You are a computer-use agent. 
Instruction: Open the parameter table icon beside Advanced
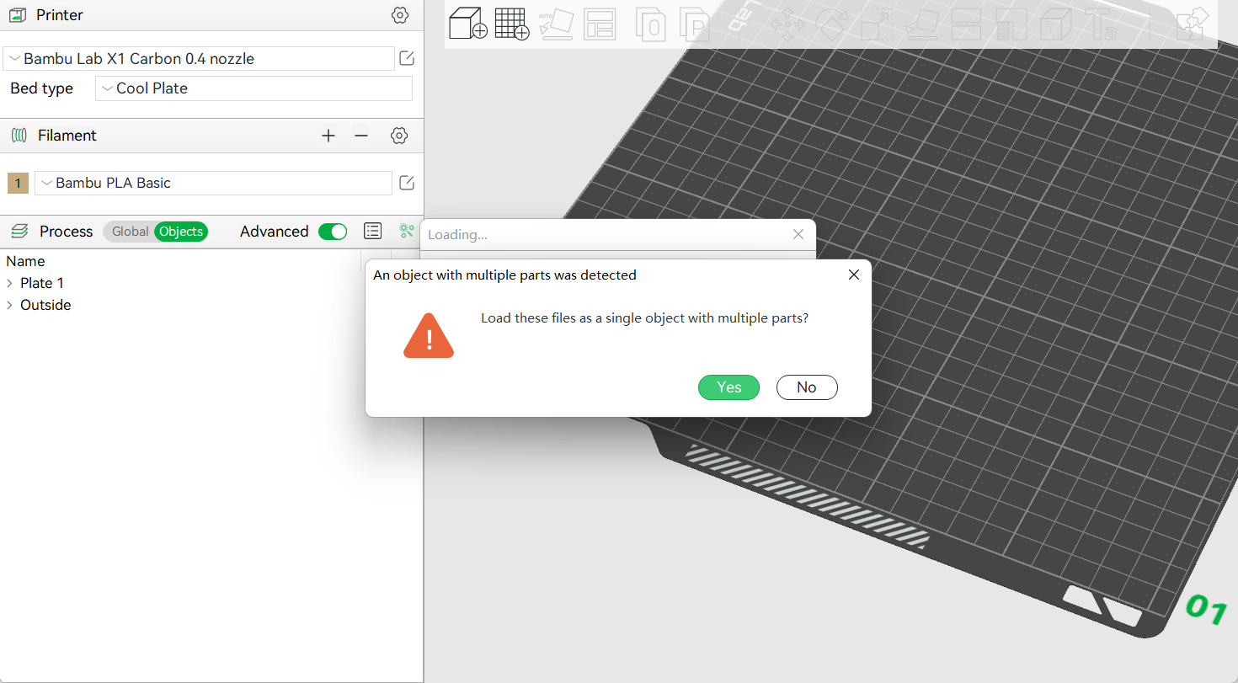coord(372,231)
